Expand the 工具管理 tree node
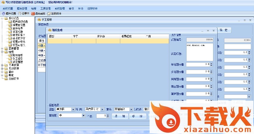This screenshot has height=134, width=254. [2, 65]
